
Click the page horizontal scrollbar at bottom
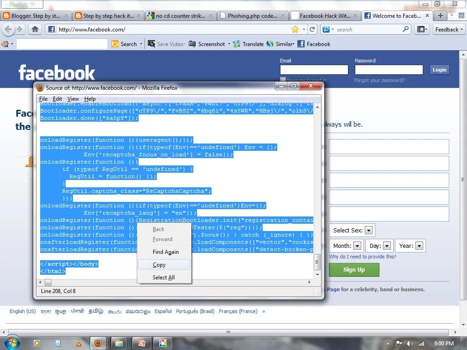pos(228,332)
